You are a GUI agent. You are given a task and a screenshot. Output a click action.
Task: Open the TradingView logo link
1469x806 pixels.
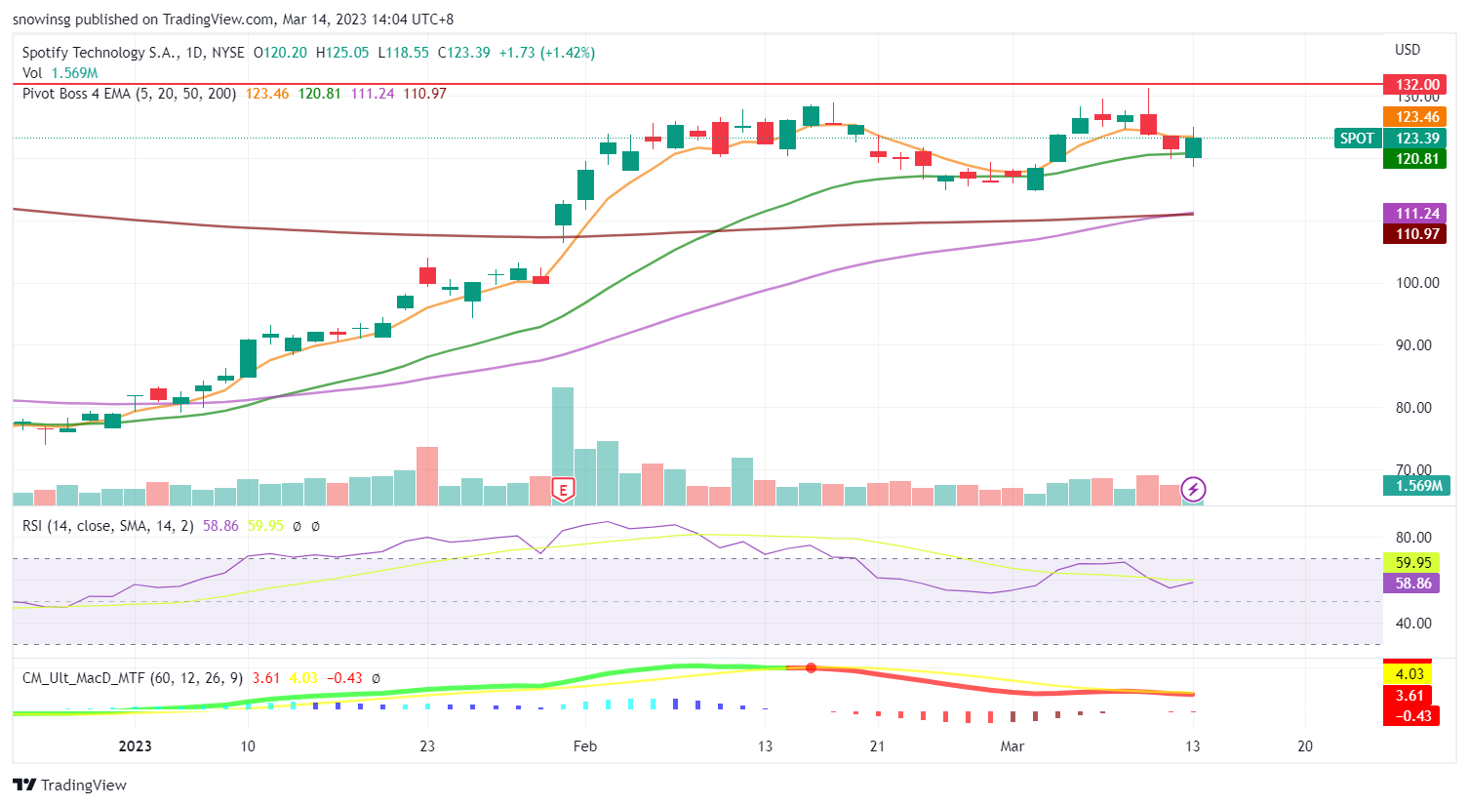pyautogui.click(x=70, y=785)
